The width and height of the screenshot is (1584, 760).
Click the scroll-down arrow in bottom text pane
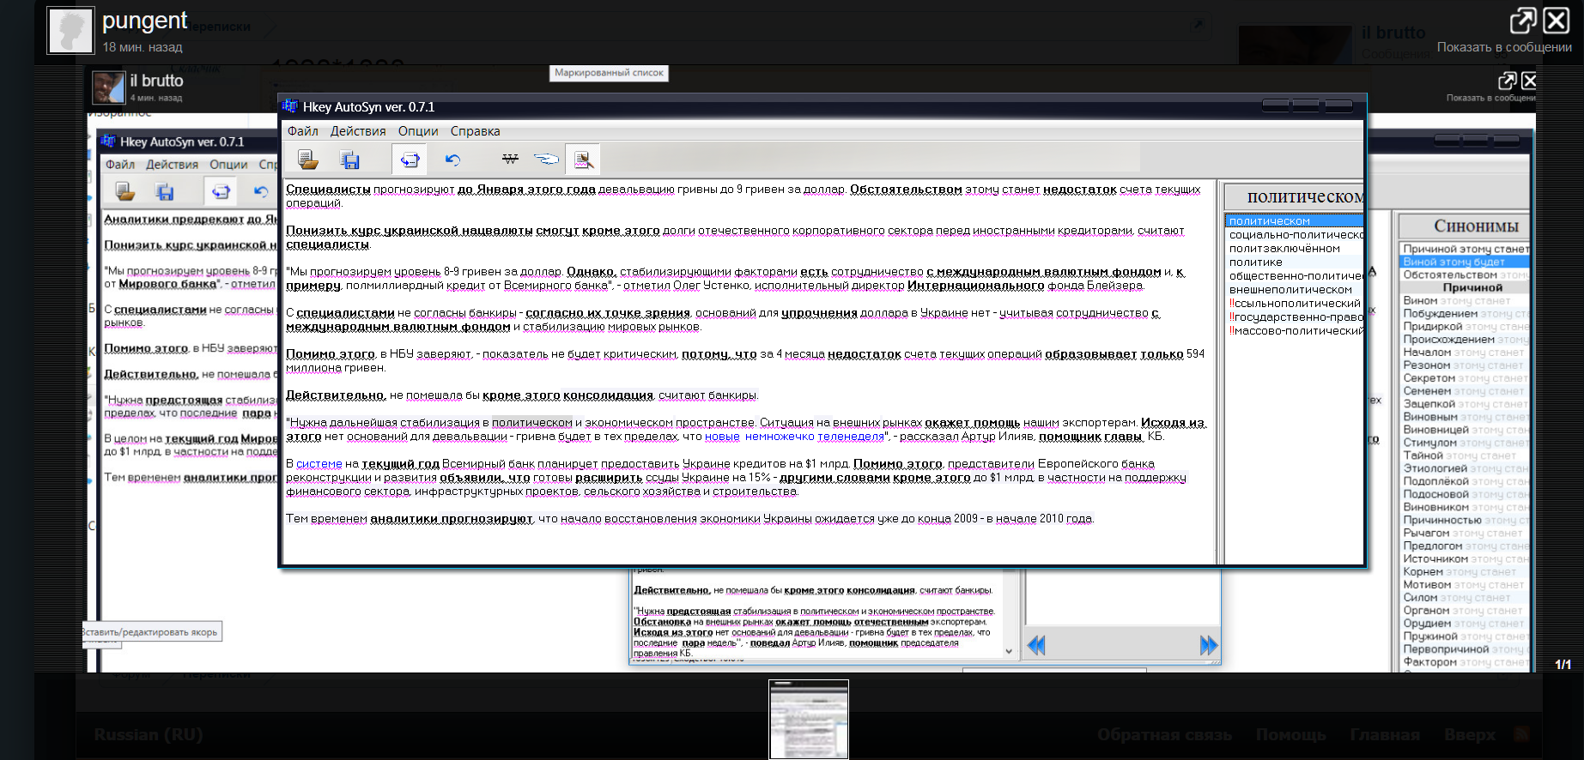[1009, 652]
